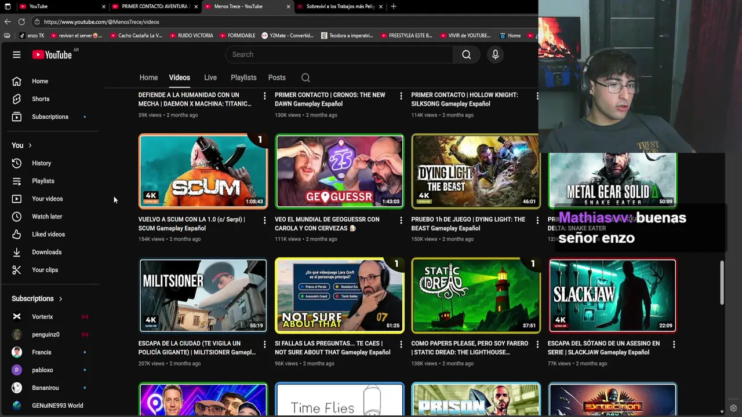Viewport: 742px width, 417px height.
Task: Switch to the channel Home tab
Action: point(148,78)
